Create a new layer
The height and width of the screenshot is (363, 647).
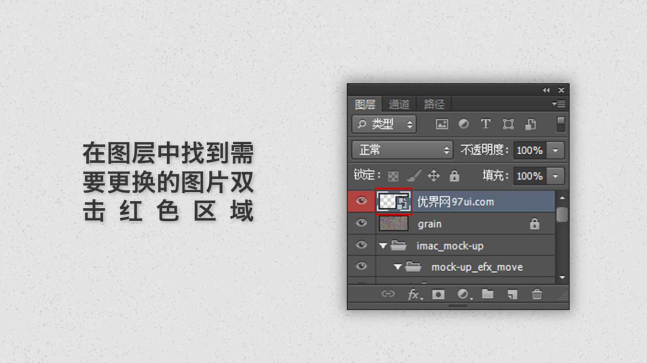[512, 294]
